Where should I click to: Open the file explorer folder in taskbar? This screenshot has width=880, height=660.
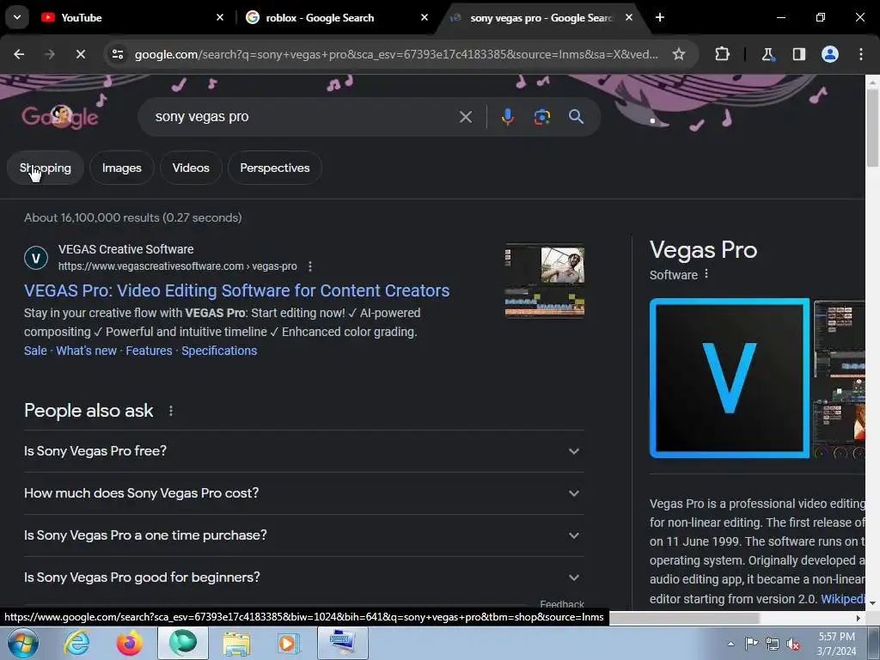[x=236, y=643]
